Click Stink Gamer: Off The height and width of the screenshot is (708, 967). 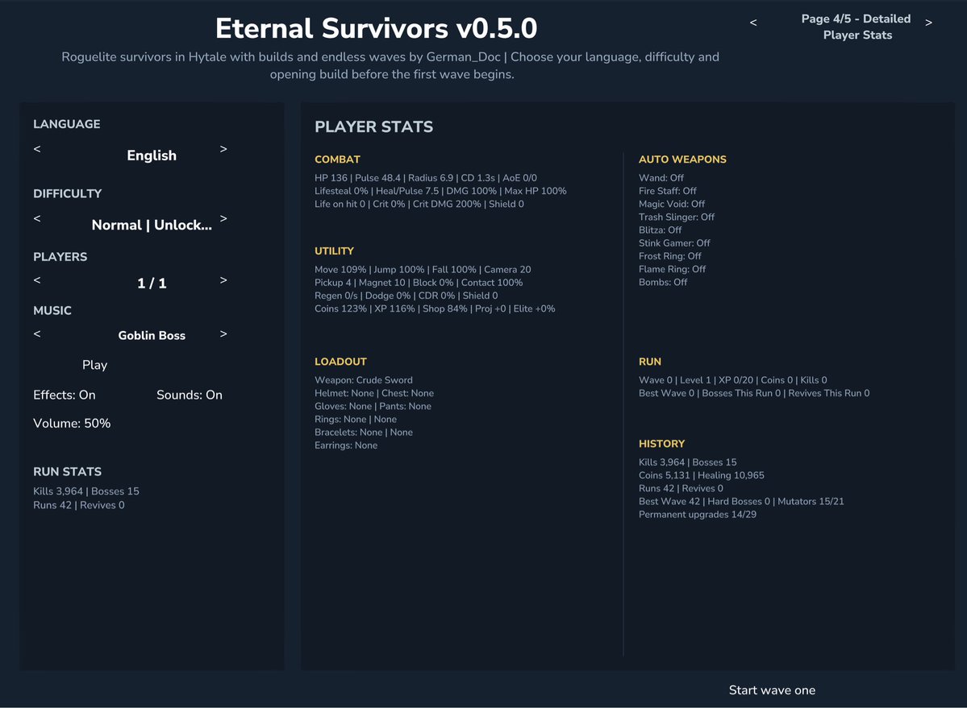coord(675,243)
